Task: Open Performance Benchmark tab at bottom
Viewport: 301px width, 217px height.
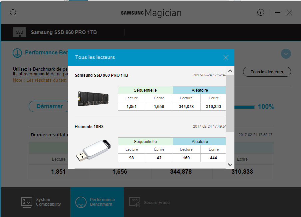Action: point(97,202)
